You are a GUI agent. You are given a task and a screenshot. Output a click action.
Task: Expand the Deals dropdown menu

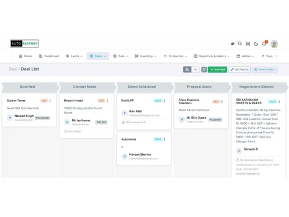[98, 56]
